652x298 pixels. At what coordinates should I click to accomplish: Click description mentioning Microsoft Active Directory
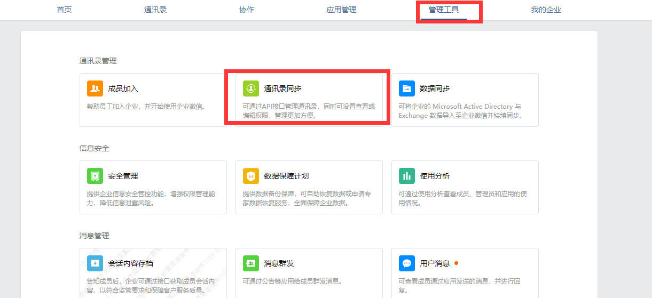tap(460, 111)
